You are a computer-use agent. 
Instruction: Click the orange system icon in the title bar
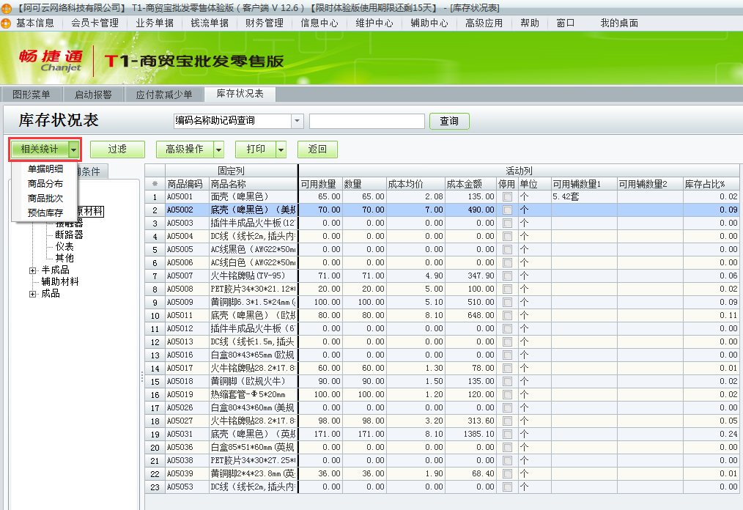[7, 7]
